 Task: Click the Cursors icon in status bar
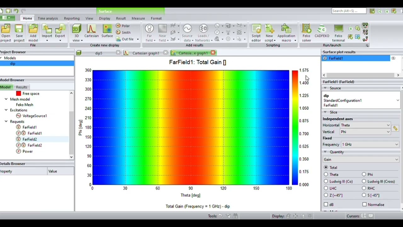pyautogui.click(x=364, y=216)
